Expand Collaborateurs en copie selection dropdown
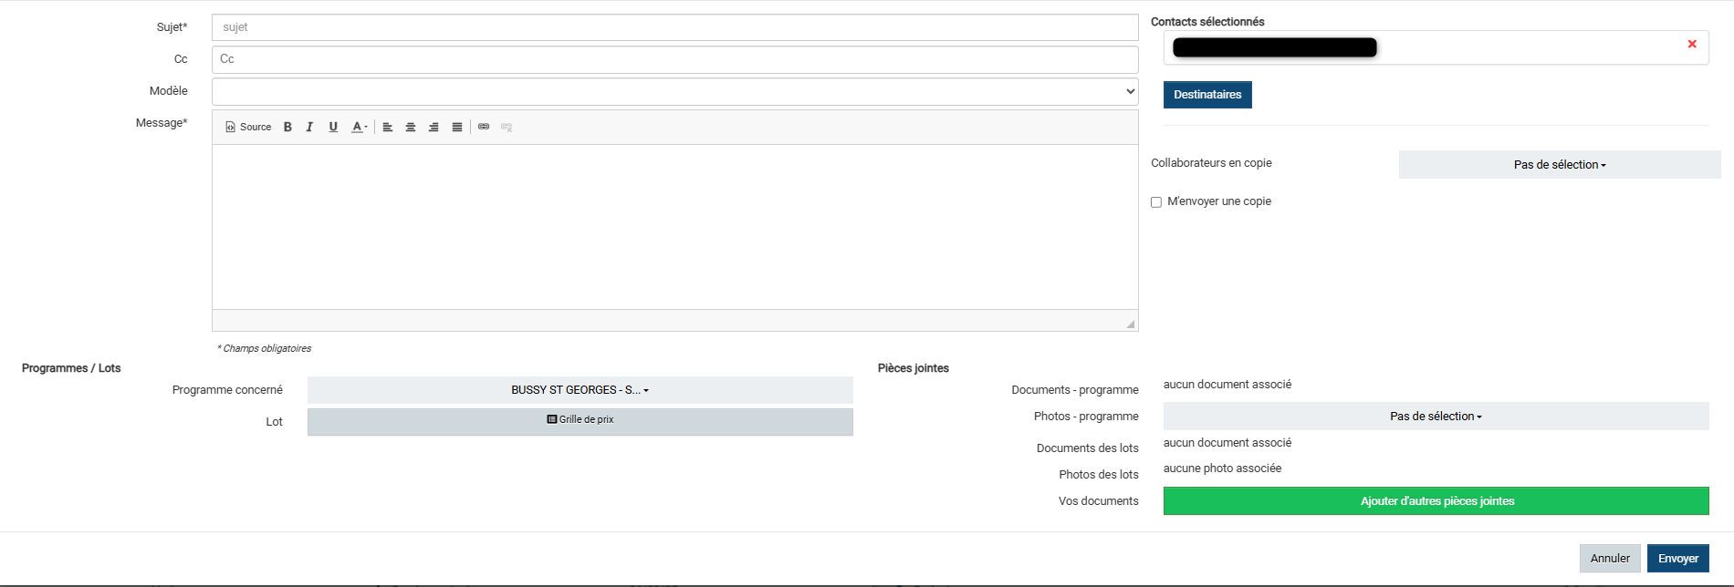 point(1559,165)
